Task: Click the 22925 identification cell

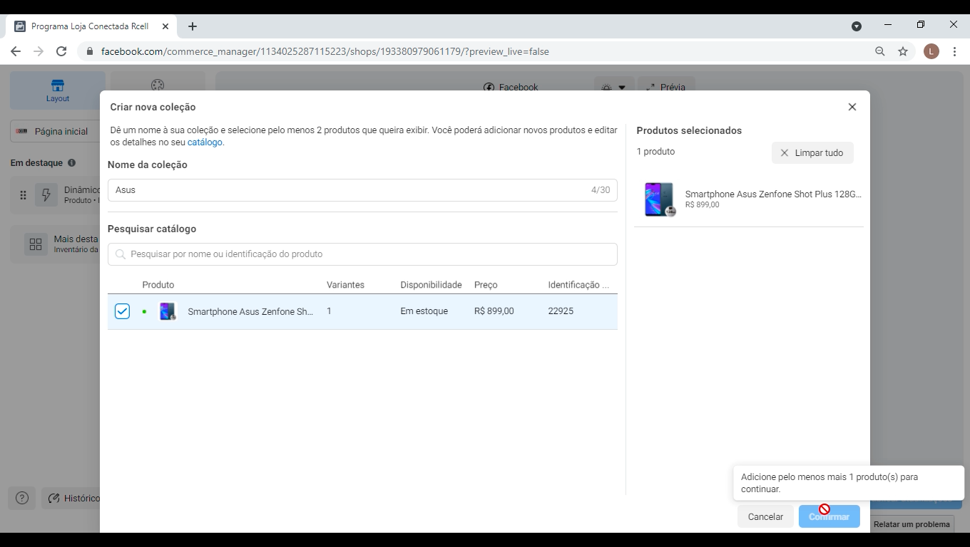Action: [x=561, y=311]
